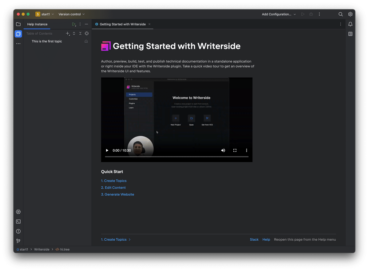Open the Terminal from the bottom sidebar
The image size is (369, 271).
click(18, 221)
